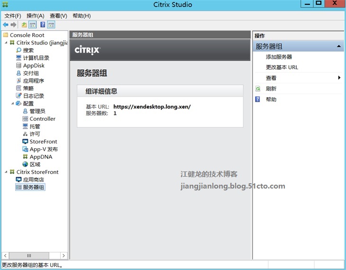This screenshot has height=270, width=346.
Task: Select the 应用商店 stores node
Action: click(x=30, y=180)
